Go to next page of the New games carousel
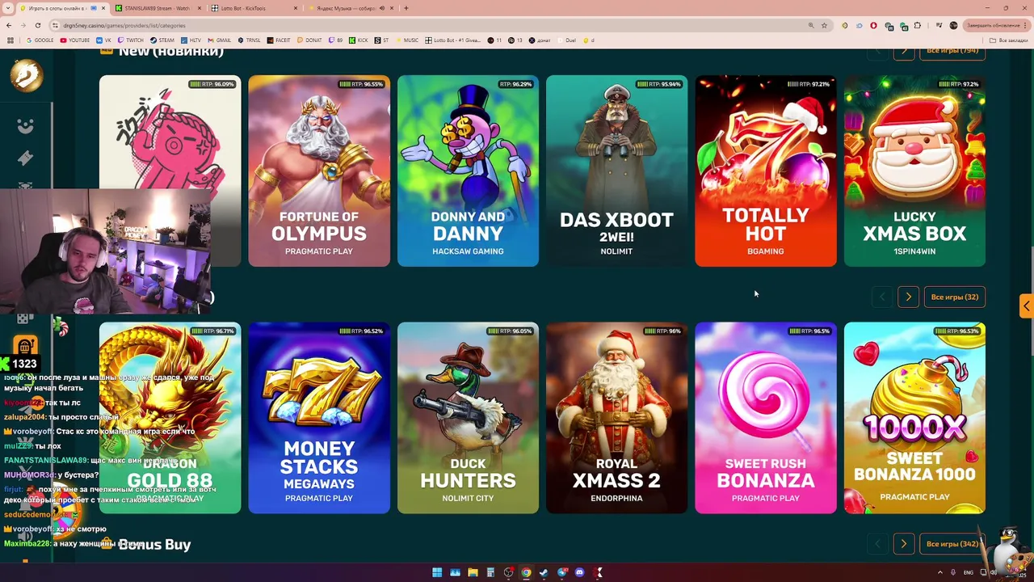This screenshot has width=1034, height=582. coord(905,52)
